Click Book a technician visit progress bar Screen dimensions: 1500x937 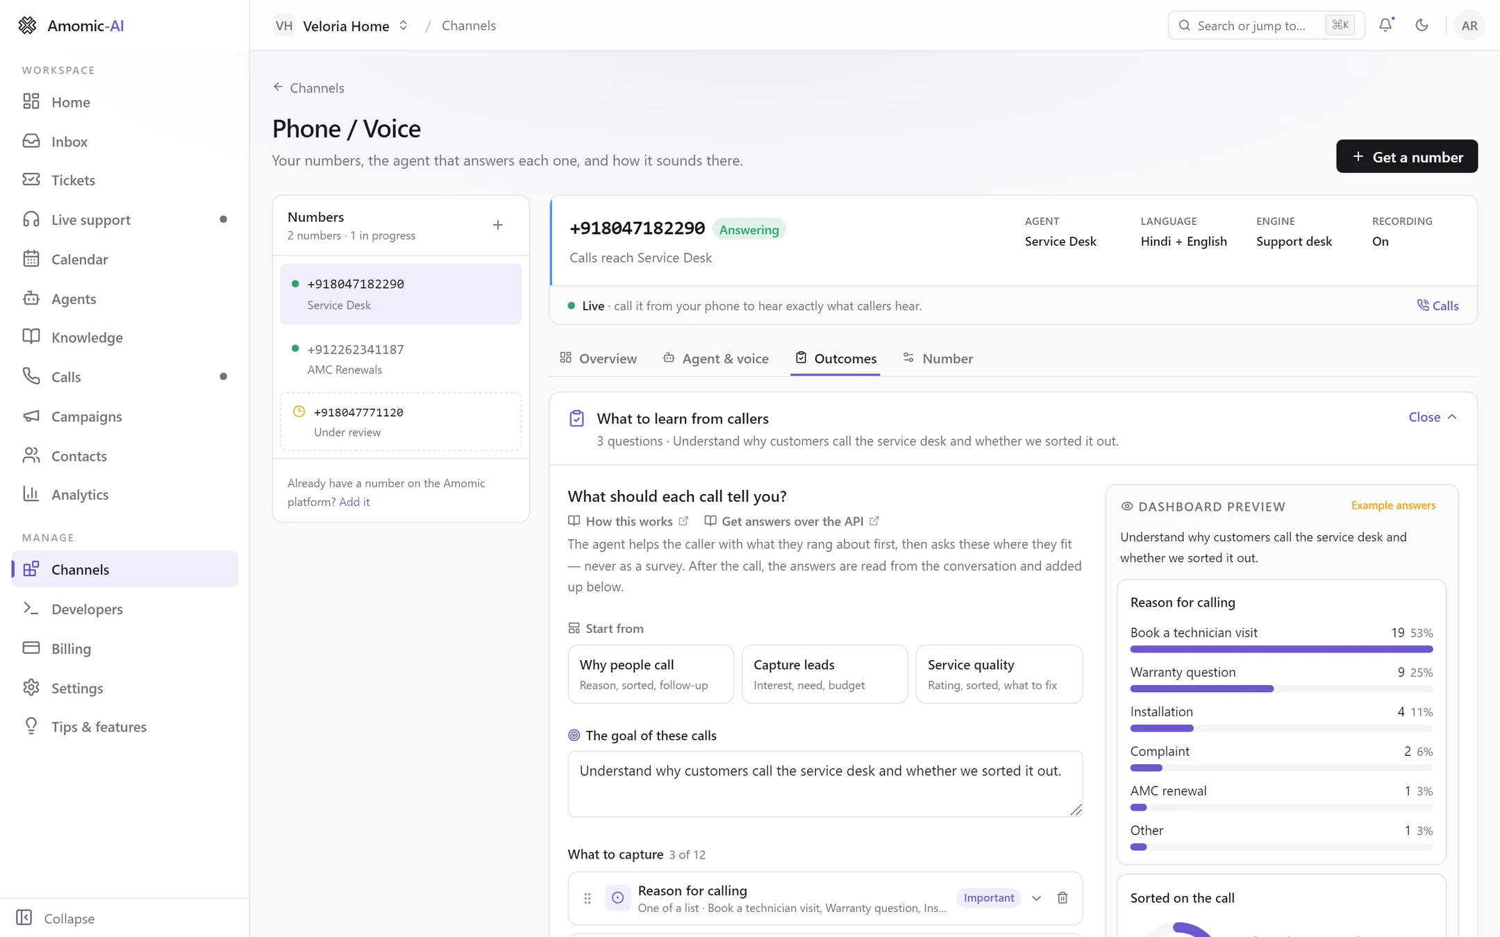tap(1281, 649)
